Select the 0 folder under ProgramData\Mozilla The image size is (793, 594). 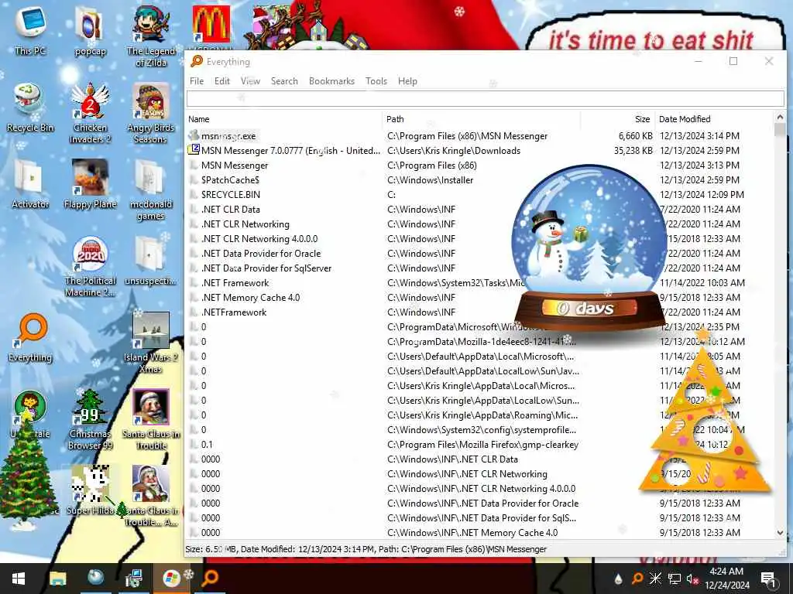tap(480, 341)
